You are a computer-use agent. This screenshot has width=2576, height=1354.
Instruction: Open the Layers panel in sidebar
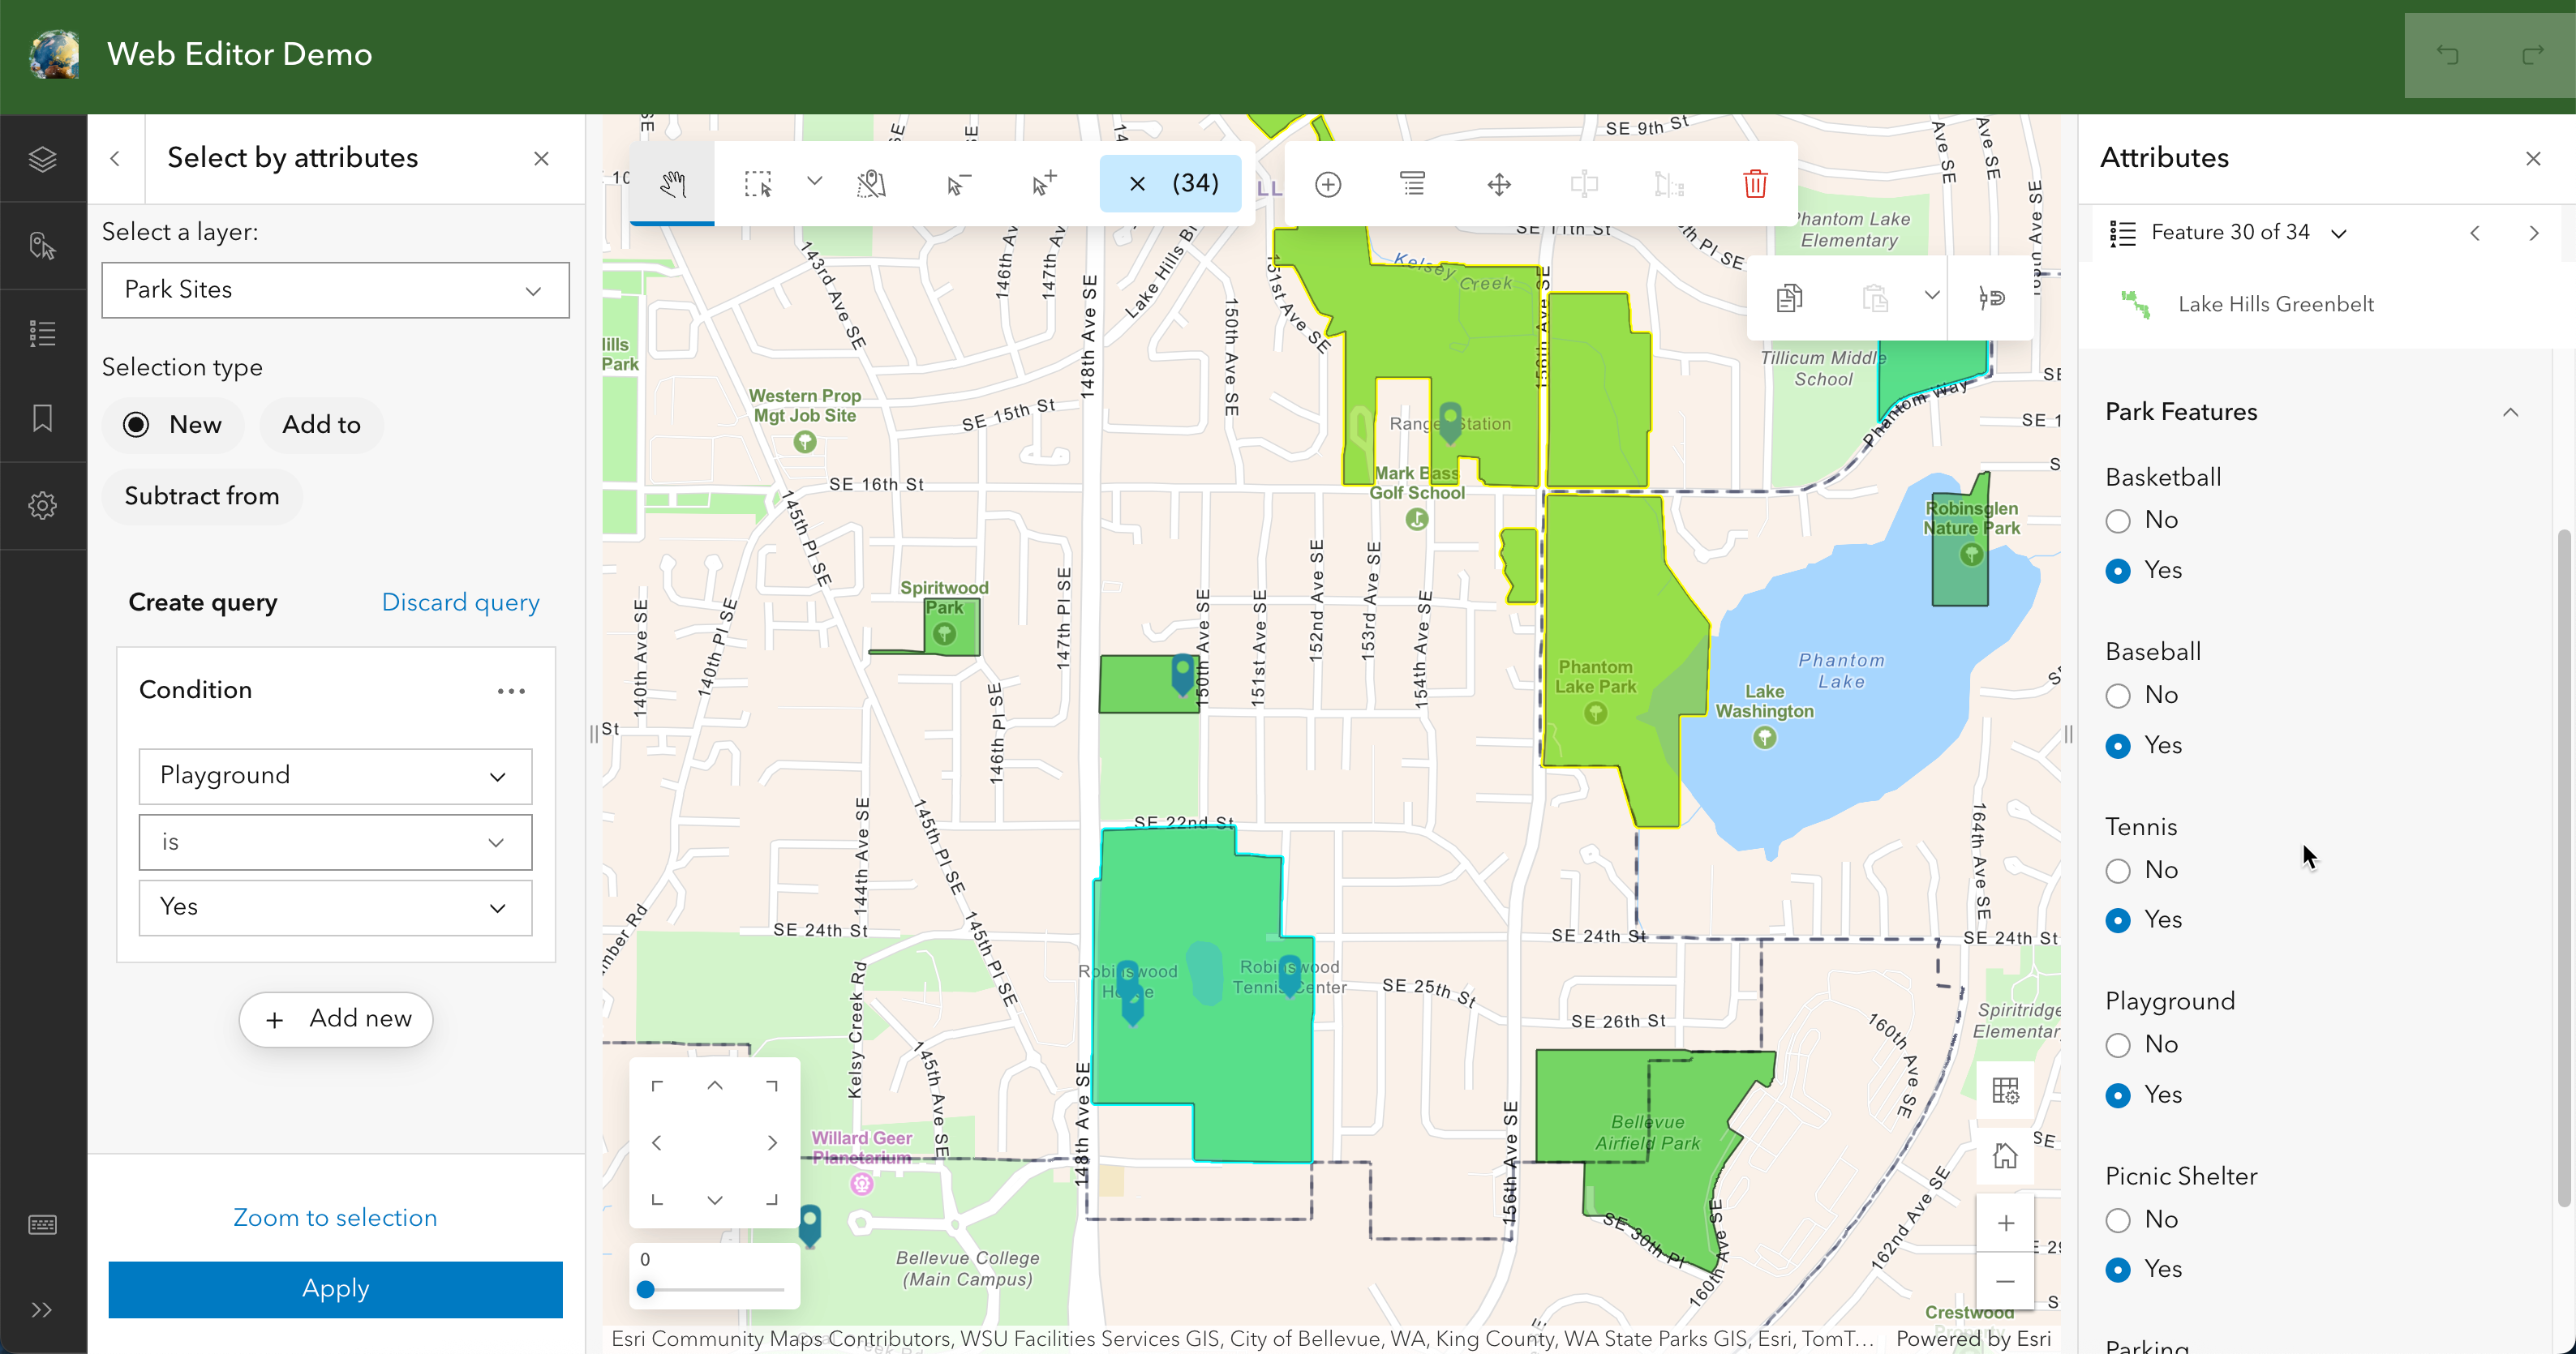(42, 159)
